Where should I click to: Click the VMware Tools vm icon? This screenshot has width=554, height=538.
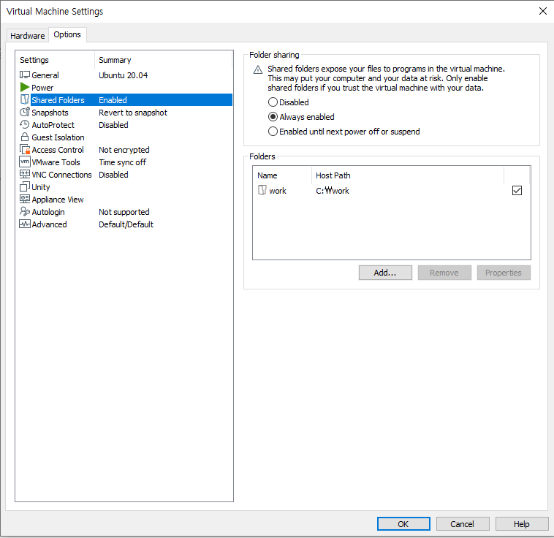24,162
